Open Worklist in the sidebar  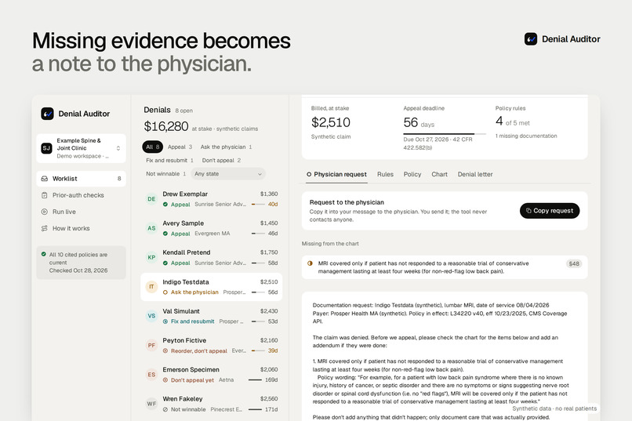tap(81, 179)
